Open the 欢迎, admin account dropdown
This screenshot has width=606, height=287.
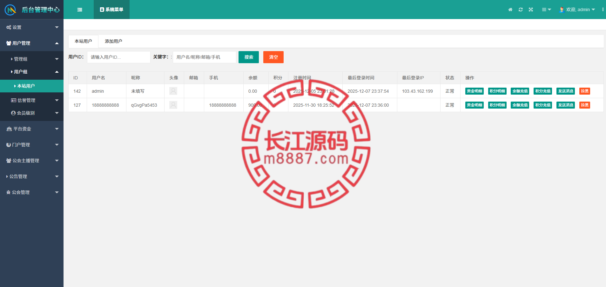click(x=577, y=10)
